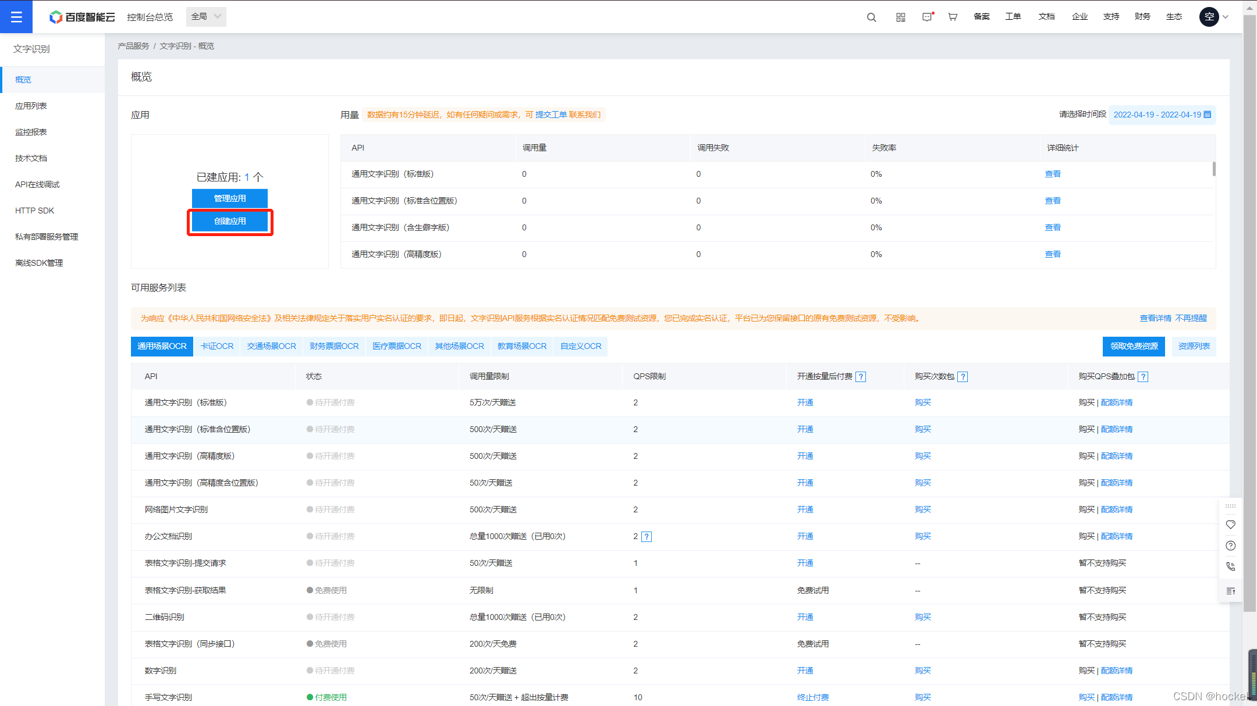Open the message notifications icon
The width and height of the screenshot is (1257, 706).
[928, 17]
